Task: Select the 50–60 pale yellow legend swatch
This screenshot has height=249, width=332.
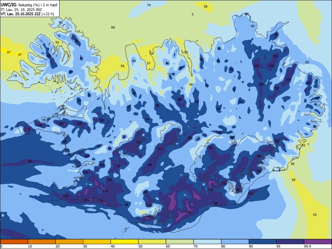Action: [152, 242]
